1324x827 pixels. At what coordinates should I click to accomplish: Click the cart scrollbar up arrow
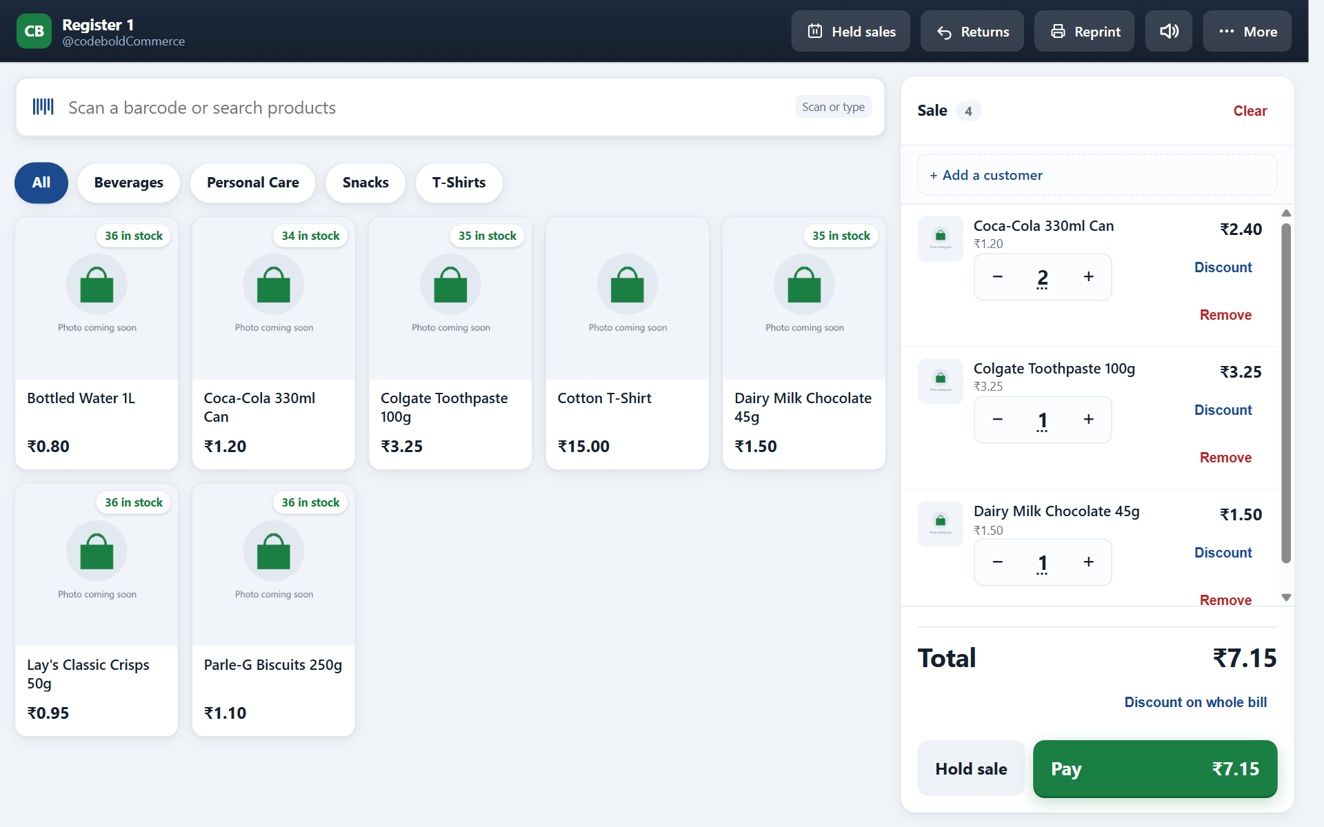click(x=1286, y=213)
